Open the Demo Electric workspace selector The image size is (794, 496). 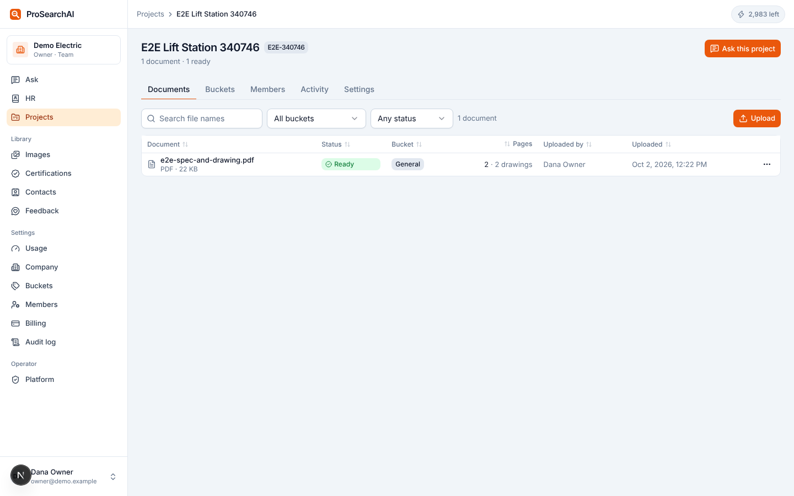63,50
